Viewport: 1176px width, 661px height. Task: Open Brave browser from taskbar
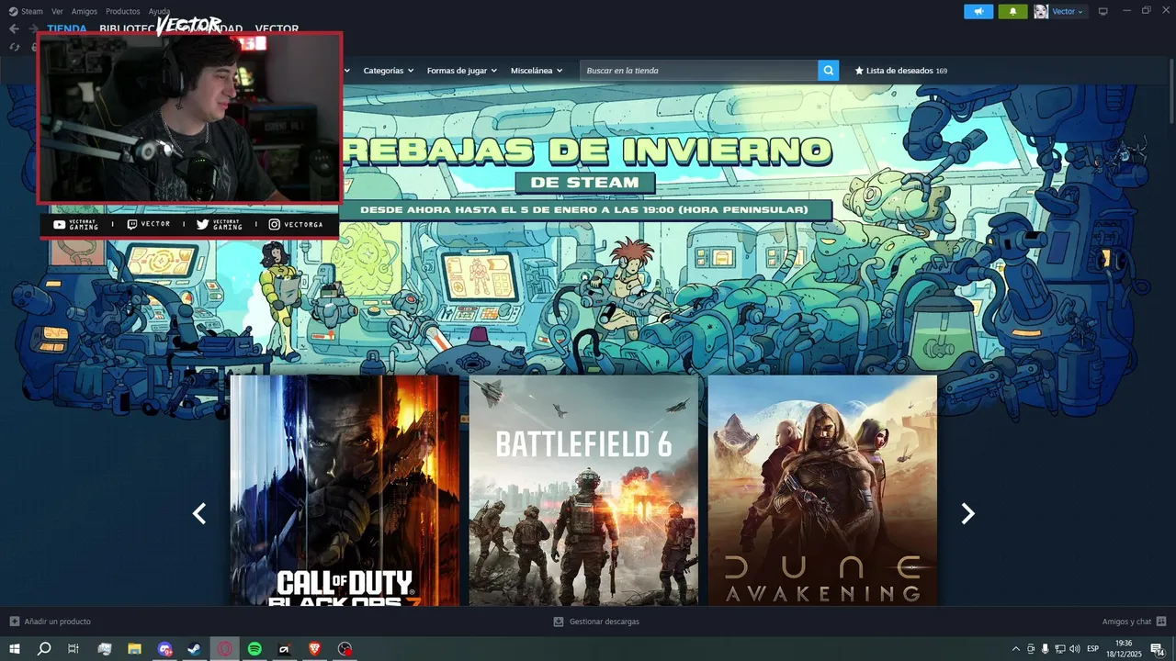click(x=314, y=649)
